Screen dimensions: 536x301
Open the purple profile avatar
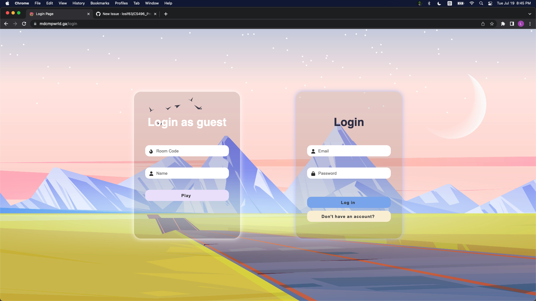(x=521, y=24)
